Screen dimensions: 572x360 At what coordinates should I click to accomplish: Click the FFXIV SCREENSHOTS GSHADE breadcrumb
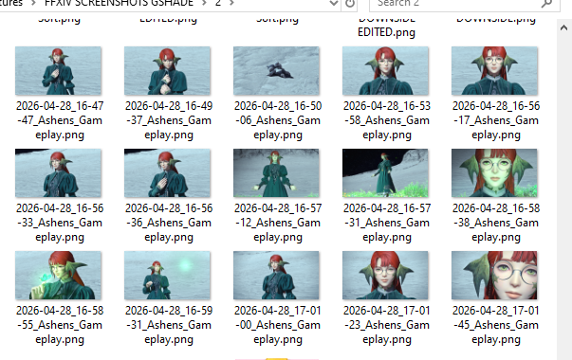click(119, 3)
